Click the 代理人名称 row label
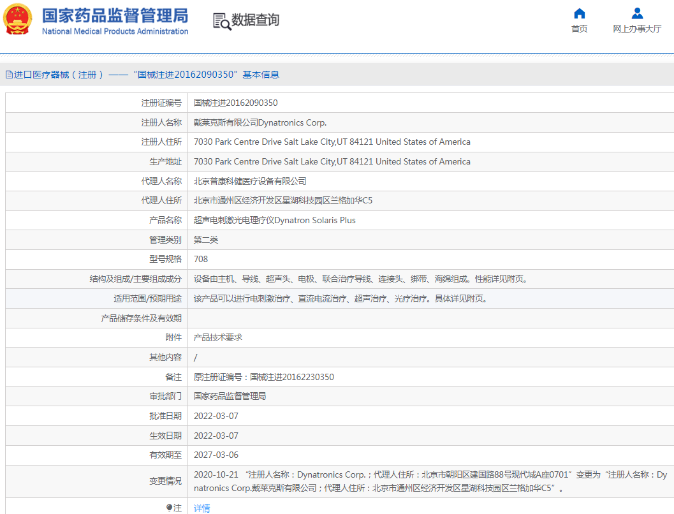 (x=161, y=181)
